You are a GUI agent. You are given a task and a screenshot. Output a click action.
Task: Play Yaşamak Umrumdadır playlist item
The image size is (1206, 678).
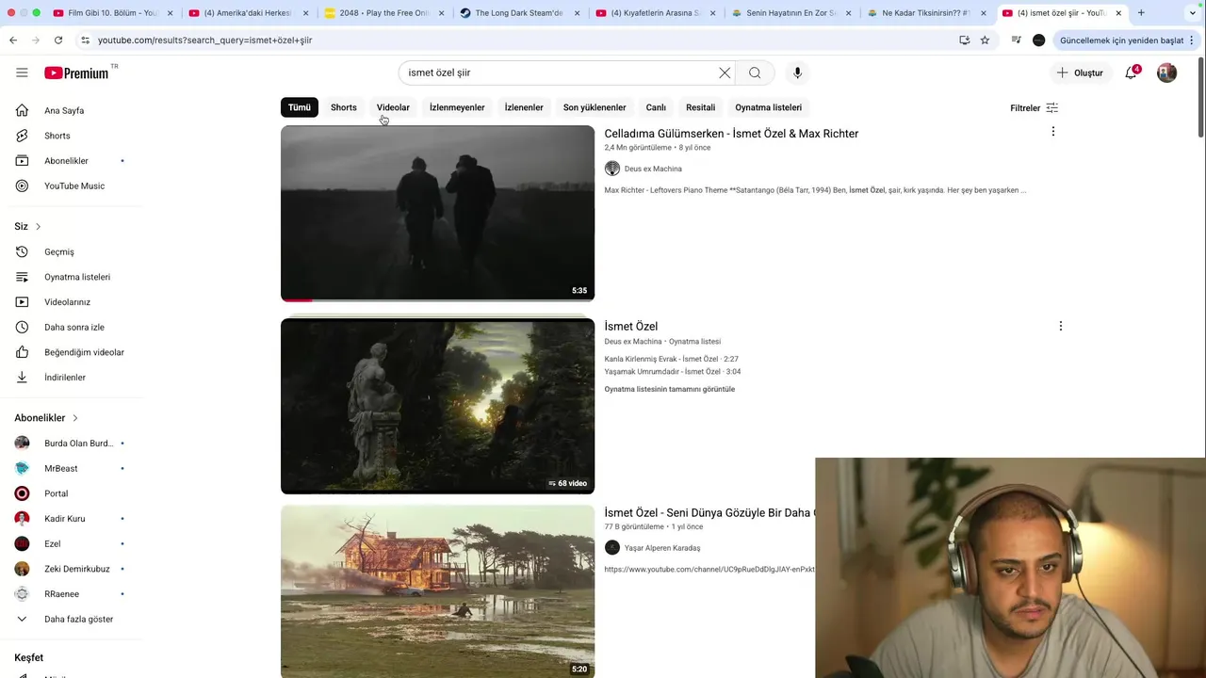(x=673, y=372)
